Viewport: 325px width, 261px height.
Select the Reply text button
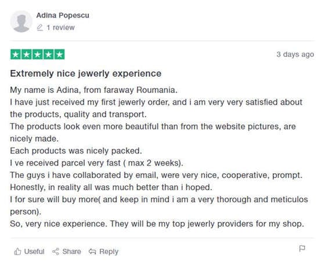(109, 252)
